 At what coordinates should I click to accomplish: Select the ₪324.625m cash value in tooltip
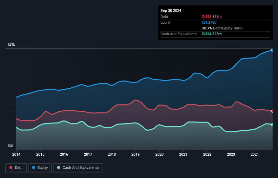(212, 34)
